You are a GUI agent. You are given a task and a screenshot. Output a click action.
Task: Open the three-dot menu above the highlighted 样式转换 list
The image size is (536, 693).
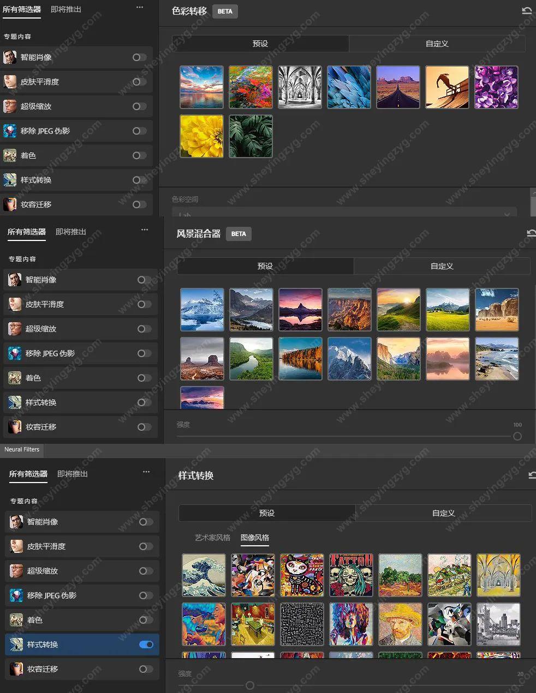pos(146,472)
